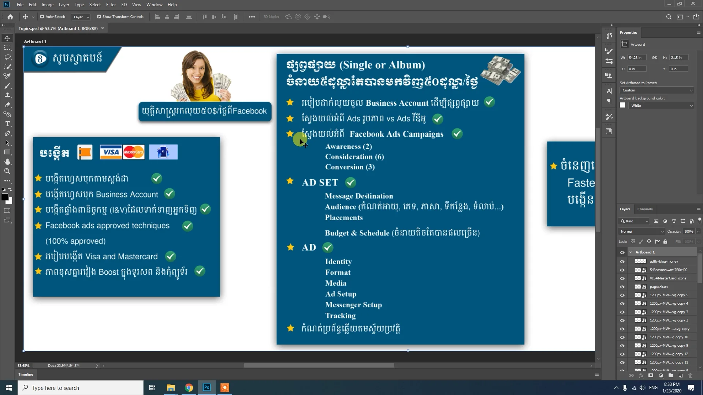Select the Clone Stamp tool

7,95
